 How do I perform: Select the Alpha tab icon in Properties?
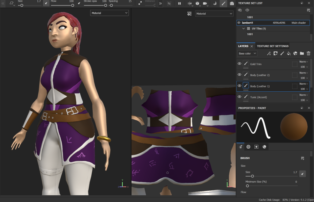pyautogui.click(x=248, y=147)
